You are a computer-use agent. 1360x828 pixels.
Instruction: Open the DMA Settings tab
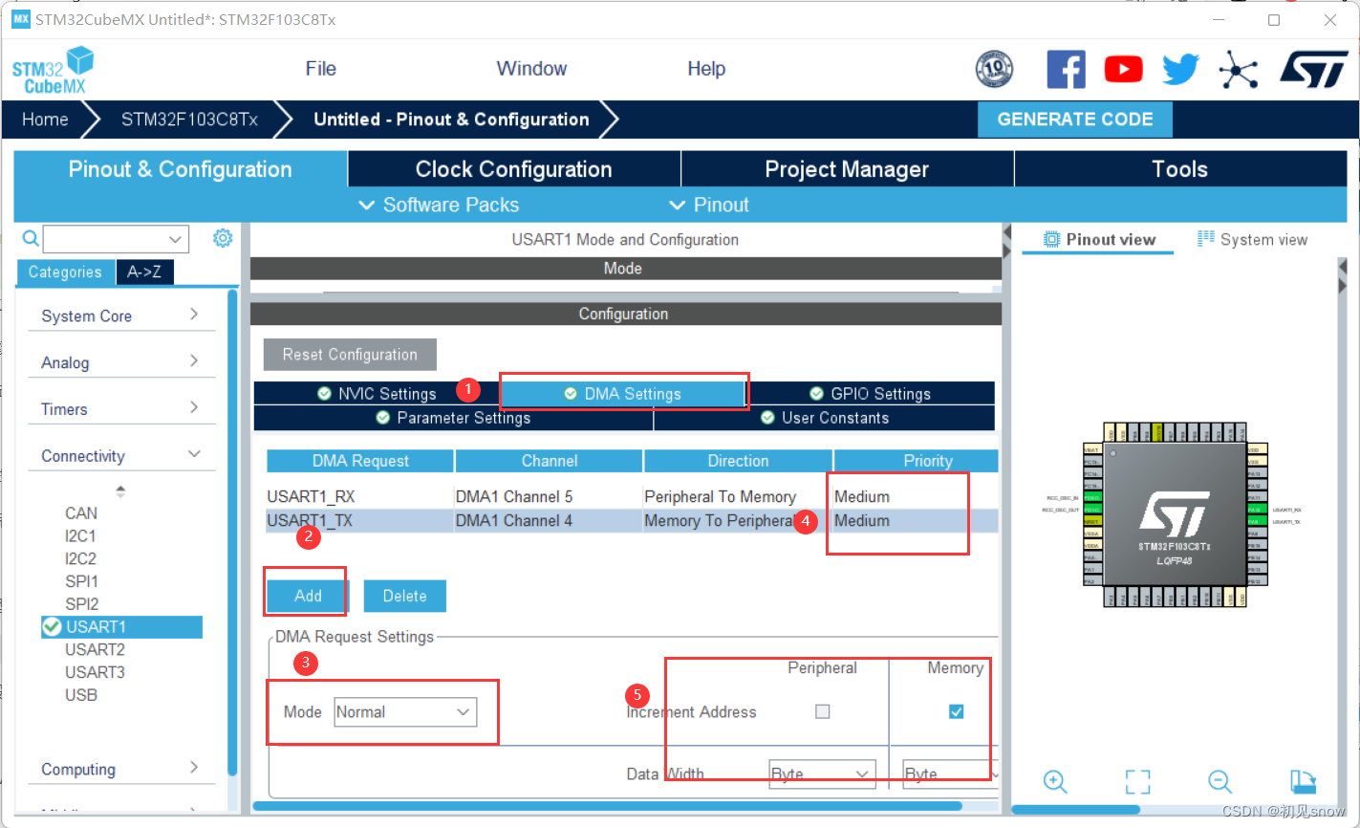(623, 394)
